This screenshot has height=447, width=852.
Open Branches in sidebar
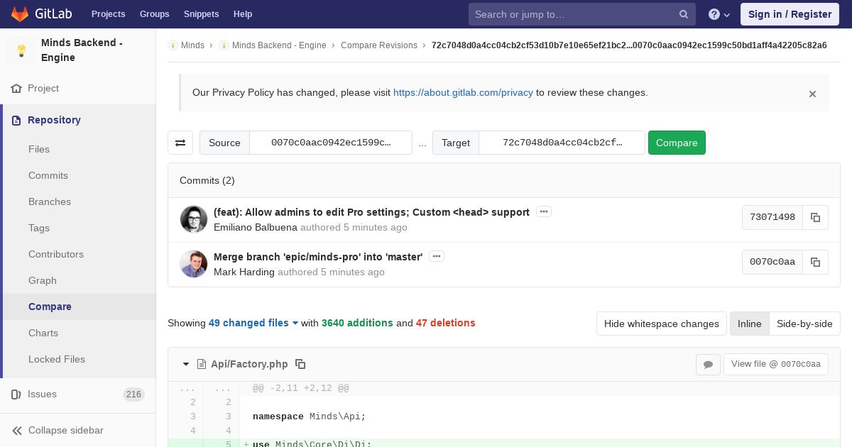pos(50,202)
